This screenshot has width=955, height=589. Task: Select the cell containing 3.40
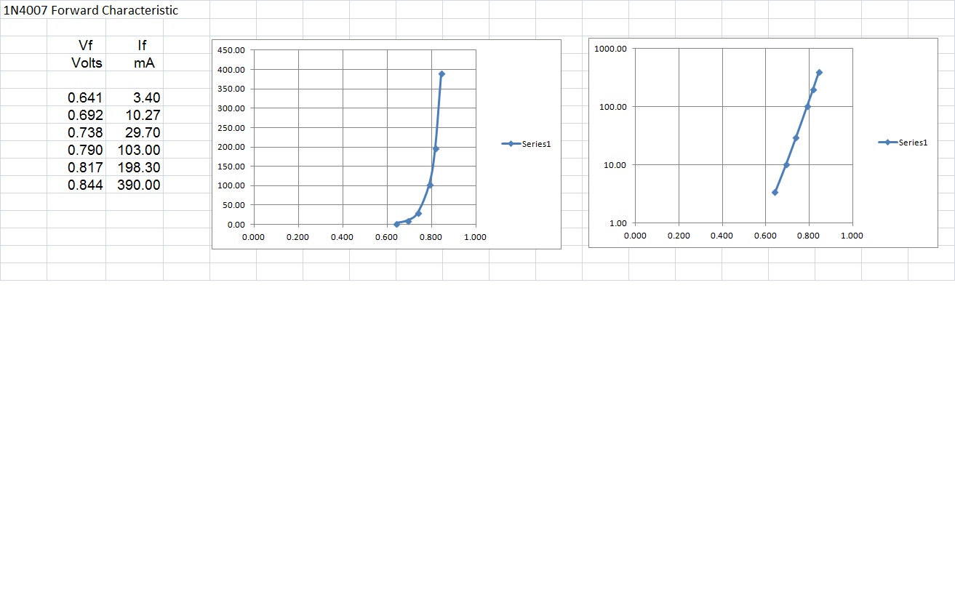point(147,97)
